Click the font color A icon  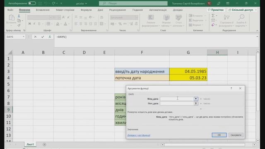point(65,24)
